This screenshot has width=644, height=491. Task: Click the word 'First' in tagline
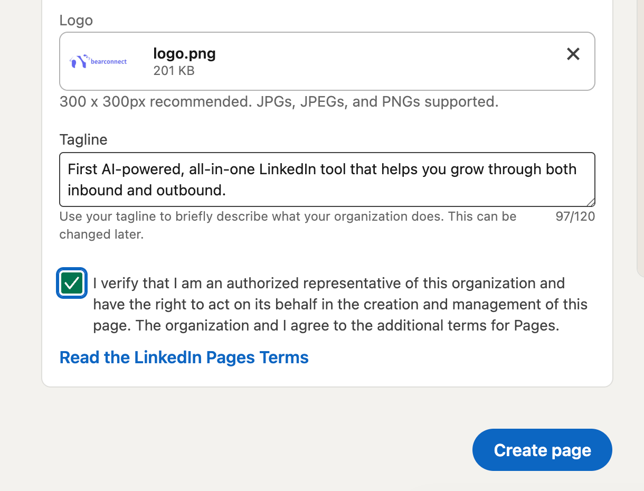83,169
